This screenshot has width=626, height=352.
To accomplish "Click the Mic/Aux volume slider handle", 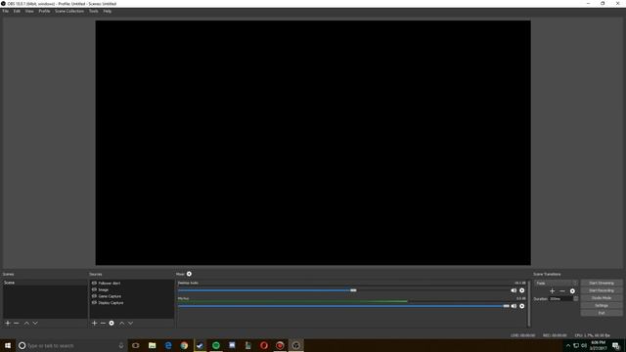I will 507,306.
